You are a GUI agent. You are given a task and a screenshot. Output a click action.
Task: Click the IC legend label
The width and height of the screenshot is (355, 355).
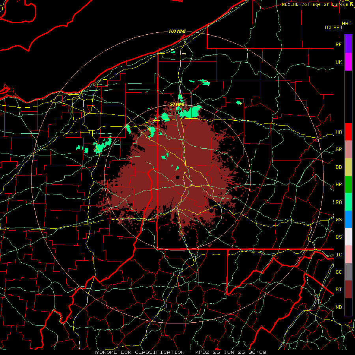(x=338, y=255)
